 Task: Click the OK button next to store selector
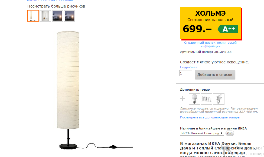pos(230,133)
